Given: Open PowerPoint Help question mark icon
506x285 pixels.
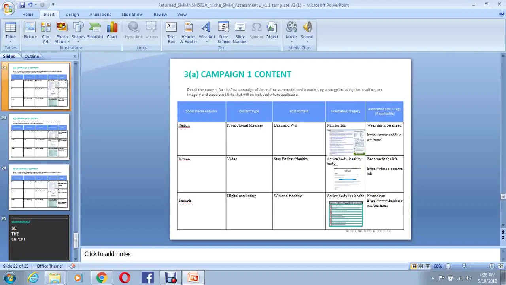Looking at the screenshot, I should point(502,14).
